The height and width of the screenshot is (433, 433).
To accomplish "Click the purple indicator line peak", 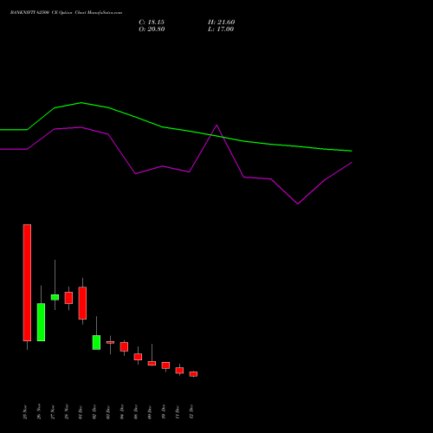I will (216, 126).
